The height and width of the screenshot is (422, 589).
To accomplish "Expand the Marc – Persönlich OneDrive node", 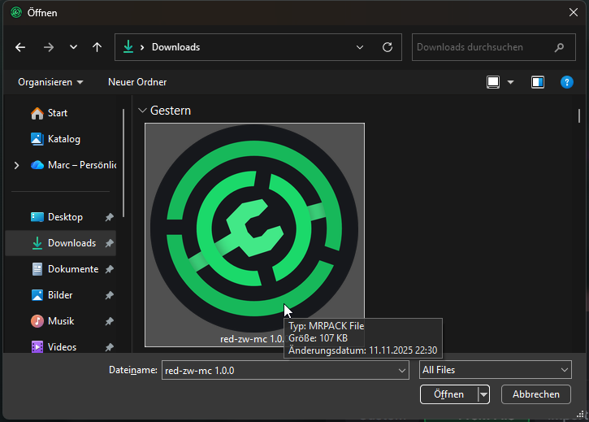I will coord(16,165).
